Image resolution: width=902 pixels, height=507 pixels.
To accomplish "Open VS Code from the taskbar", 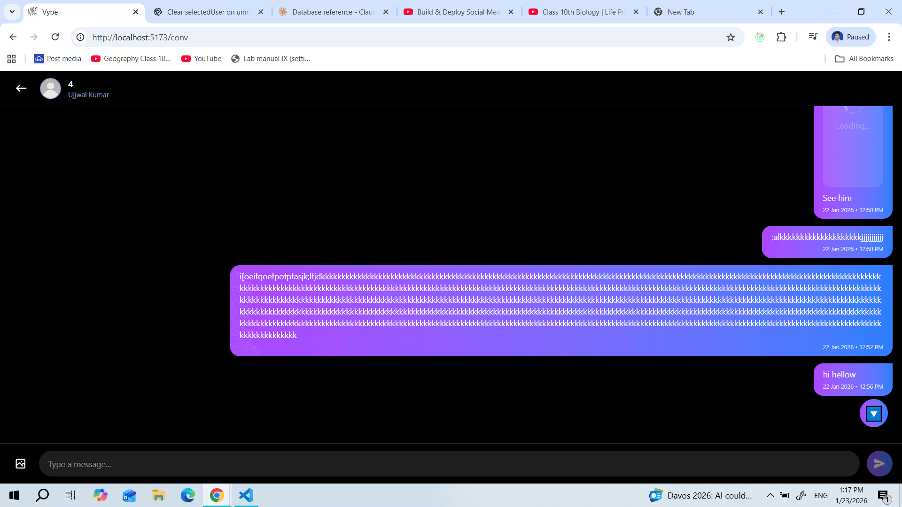I will coord(246,495).
